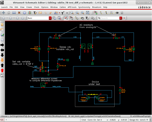
Task: Click the Go Forward navigation arrow
Action: click(10, 18)
